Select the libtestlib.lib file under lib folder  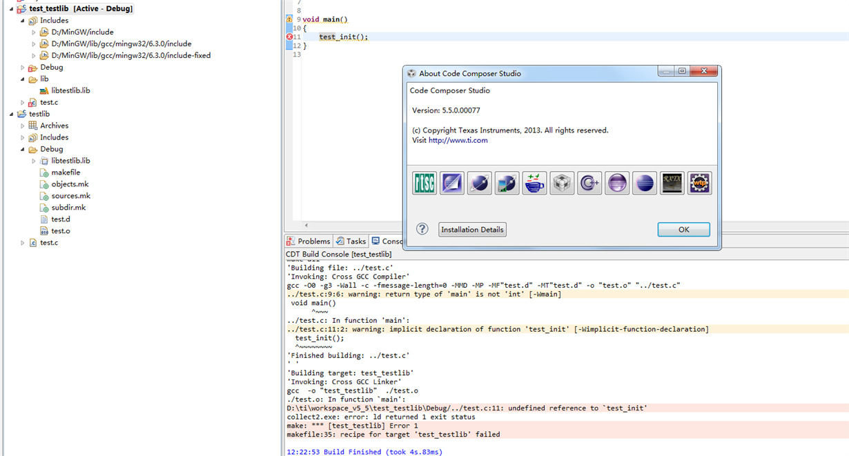pos(65,90)
